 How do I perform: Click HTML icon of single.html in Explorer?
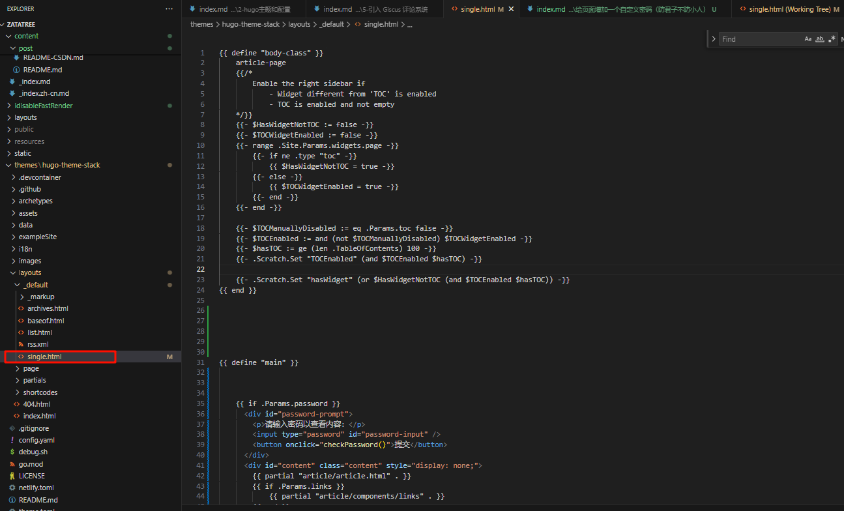point(21,357)
